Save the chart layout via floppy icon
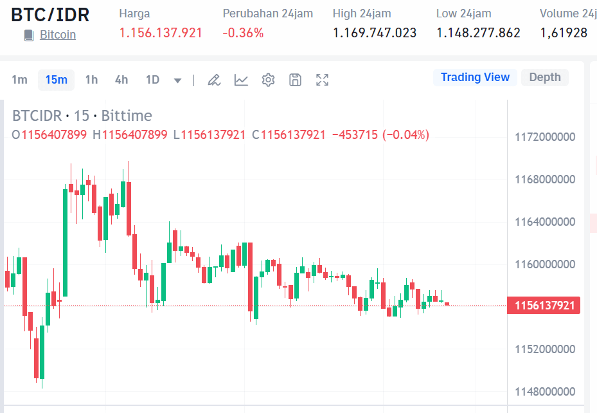Viewport: 597px width, 413px height. 295,80
